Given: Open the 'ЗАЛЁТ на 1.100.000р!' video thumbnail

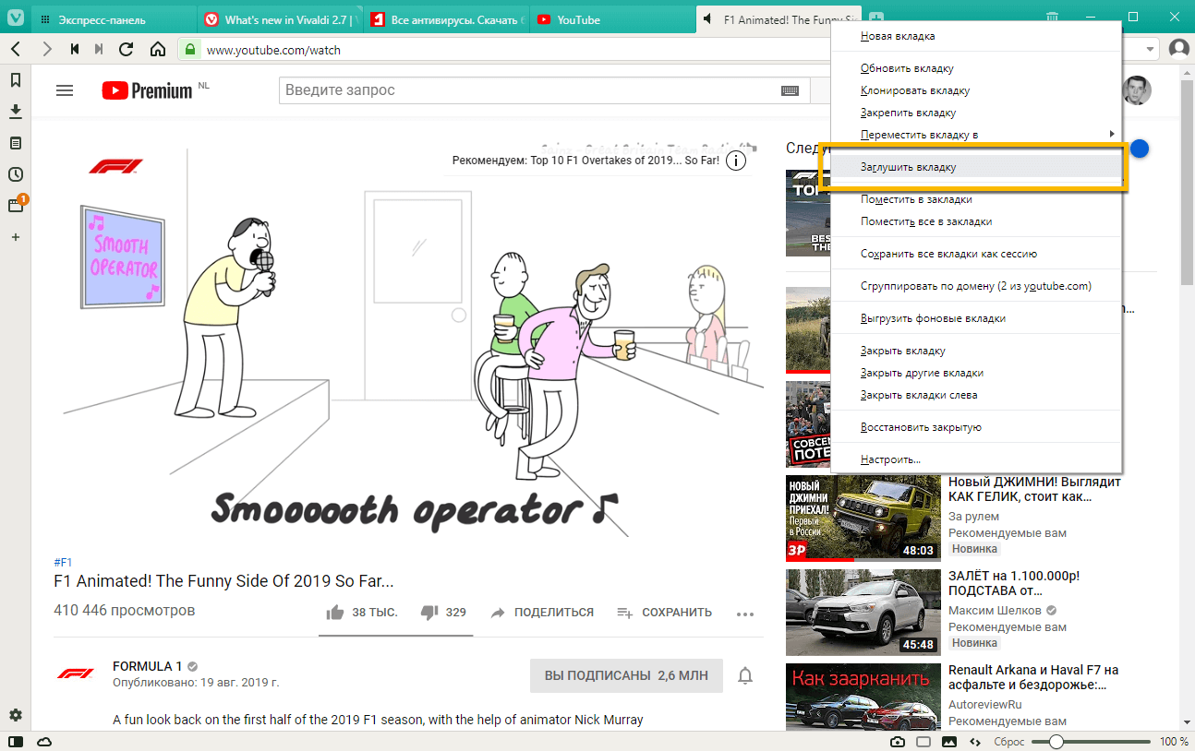Looking at the screenshot, I should click(x=863, y=612).
